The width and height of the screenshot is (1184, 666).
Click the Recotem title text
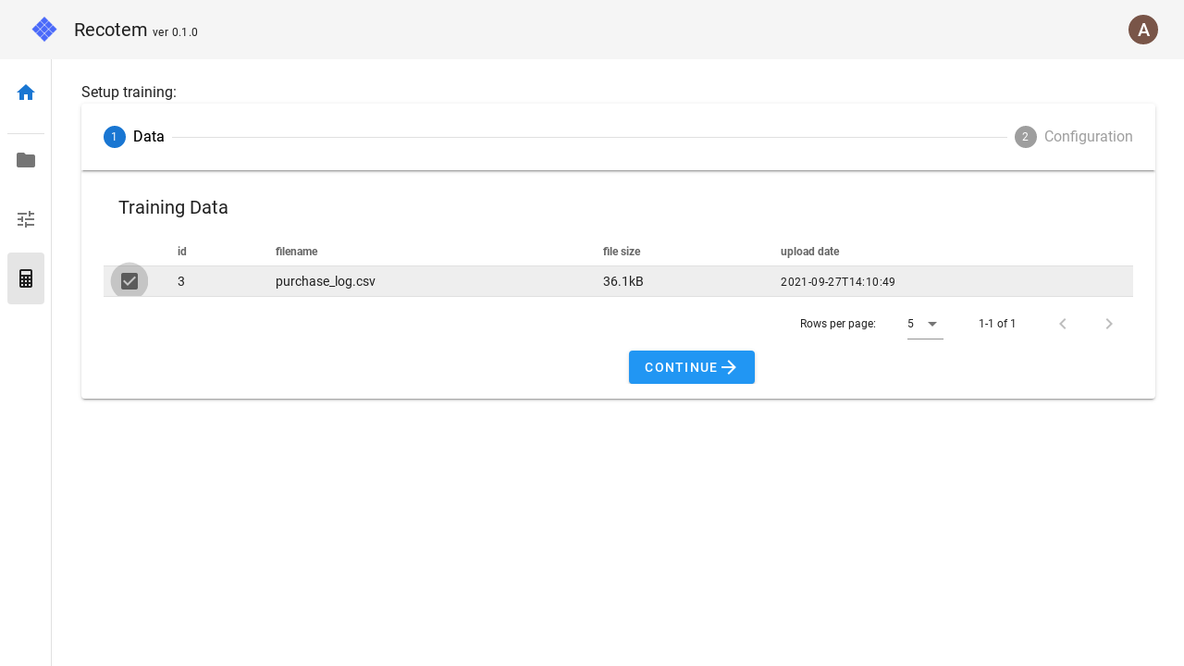point(110,30)
